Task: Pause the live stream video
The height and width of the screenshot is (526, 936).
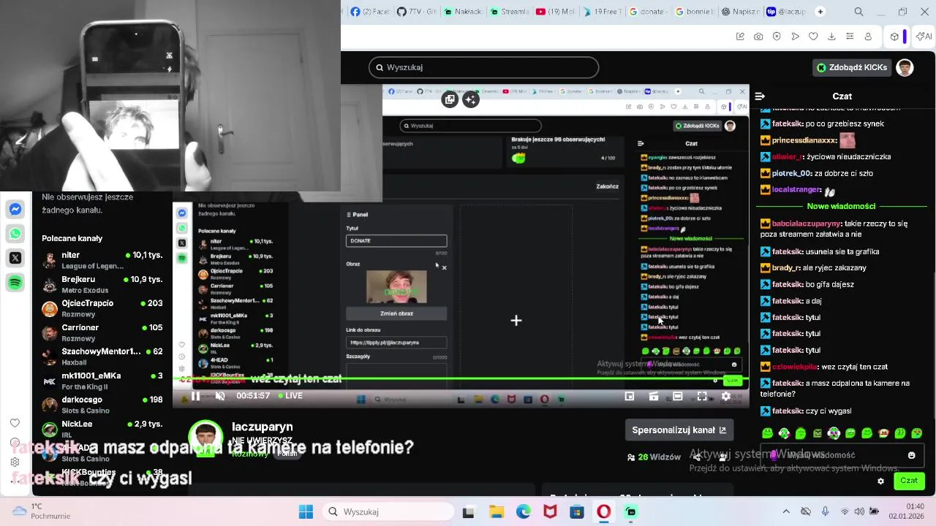Action: (195, 396)
